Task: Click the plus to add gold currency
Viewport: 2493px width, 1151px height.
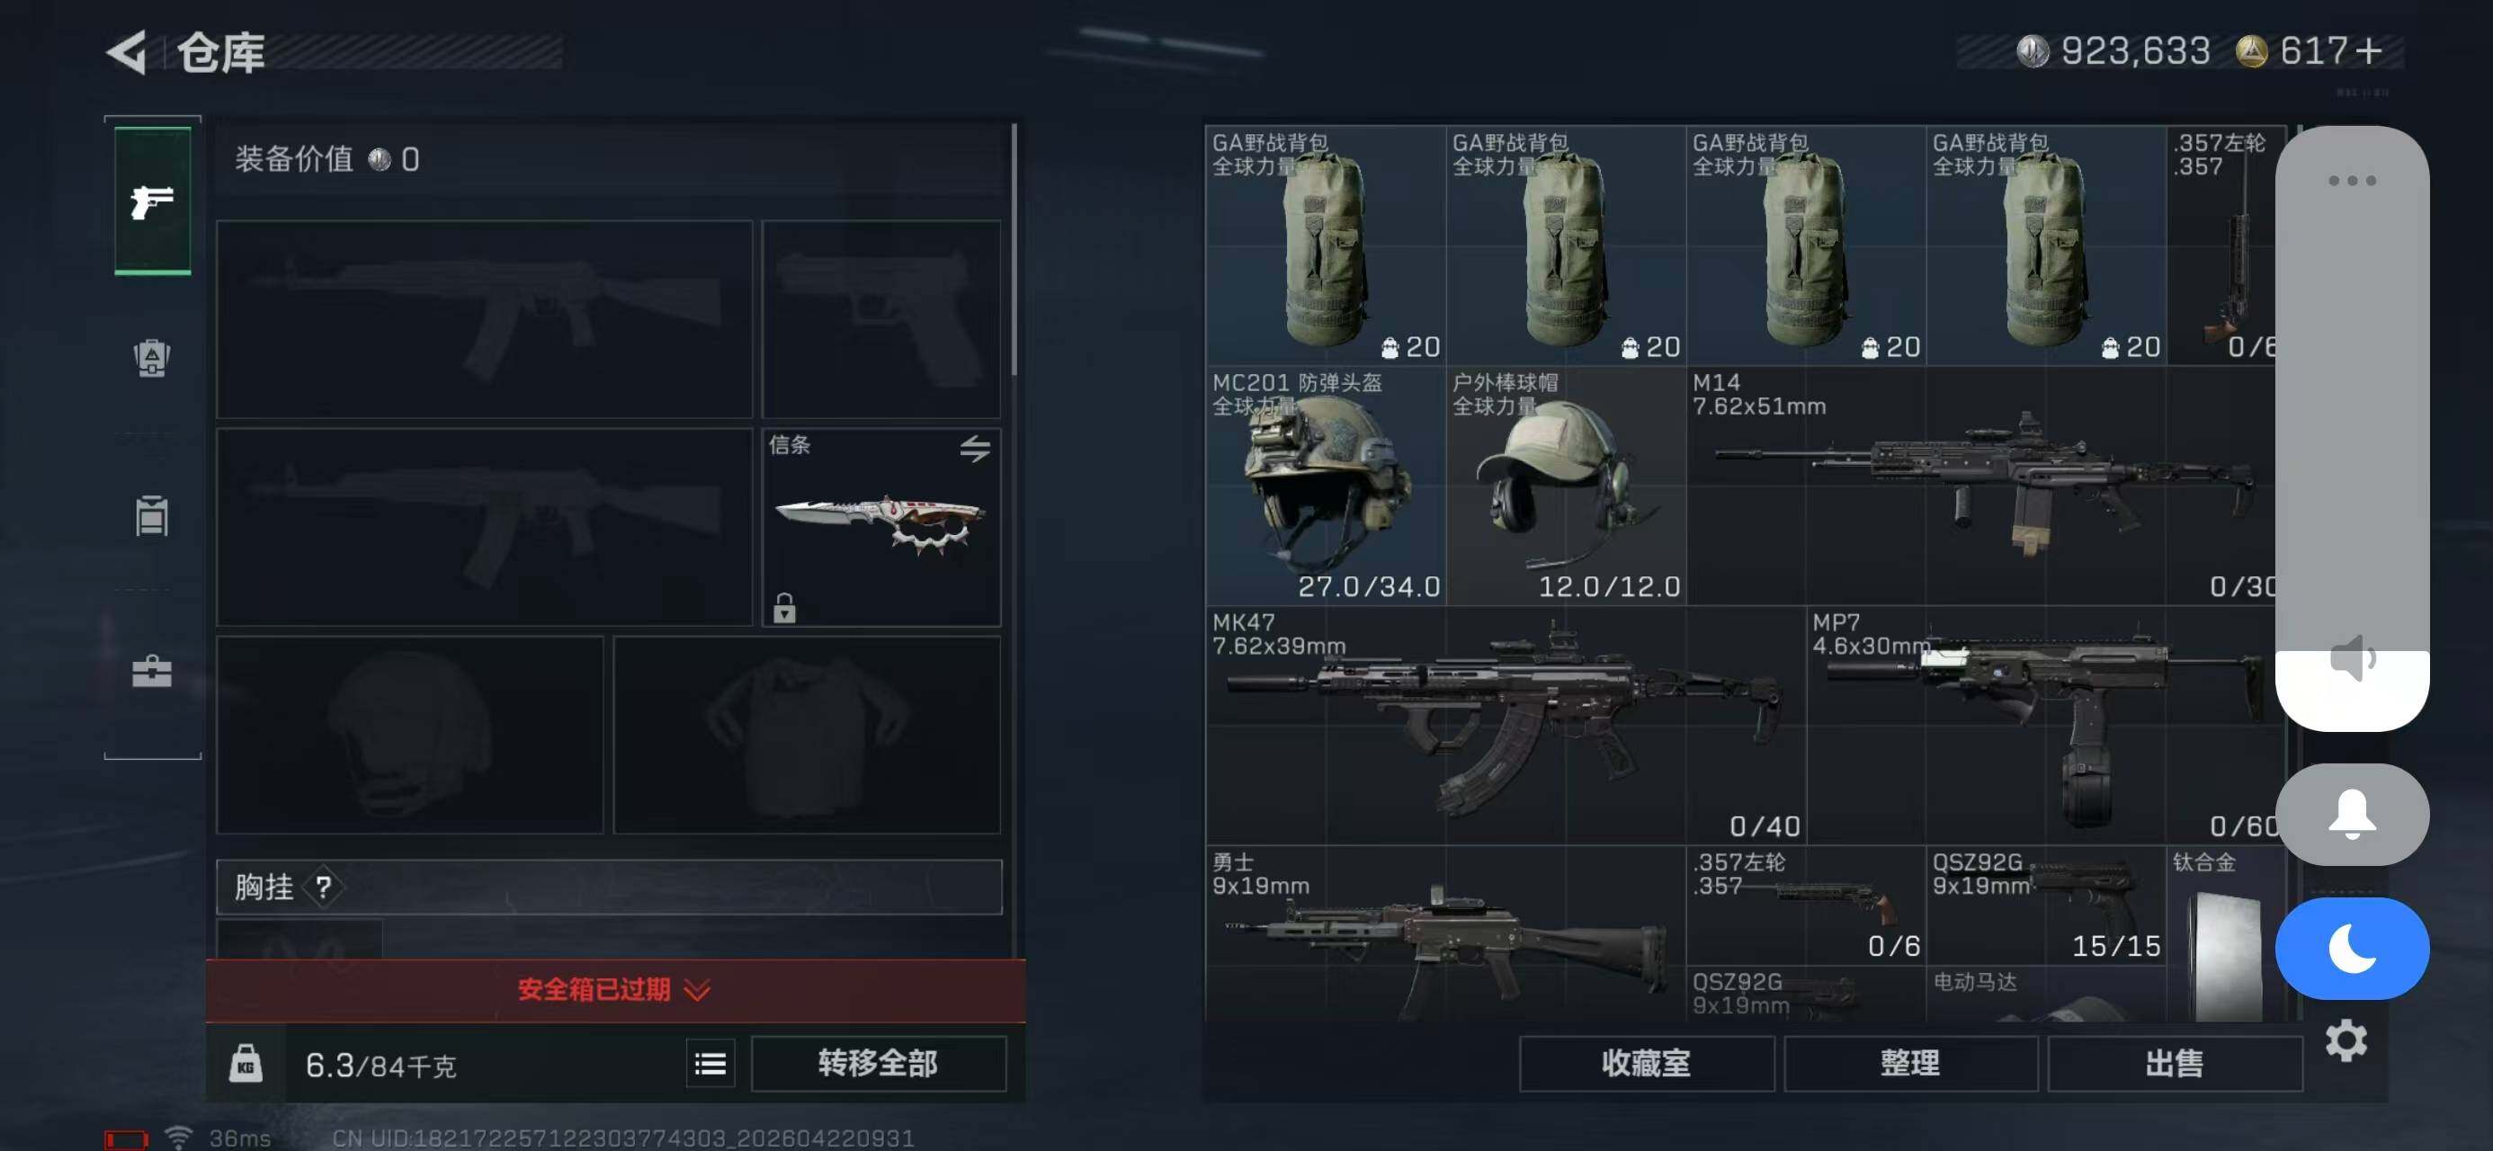Action: click(x=2368, y=50)
